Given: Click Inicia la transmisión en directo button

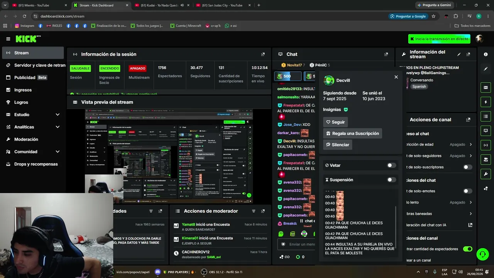Looking at the screenshot, I should coord(439,39).
